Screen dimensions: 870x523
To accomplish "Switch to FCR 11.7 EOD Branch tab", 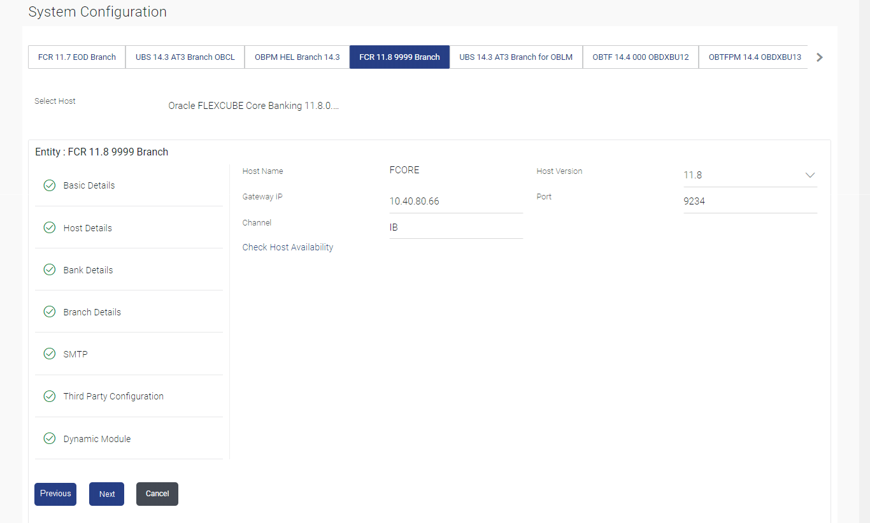I will click(77, 57).
